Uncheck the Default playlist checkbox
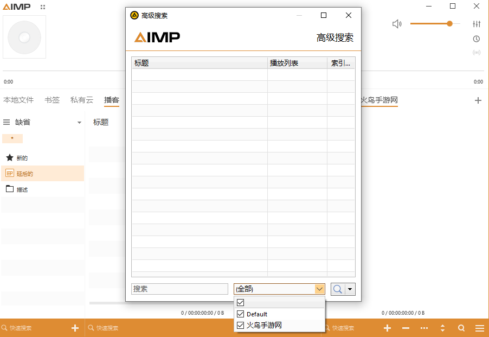This screenshot has width=489, height=337. click(241, 314)
